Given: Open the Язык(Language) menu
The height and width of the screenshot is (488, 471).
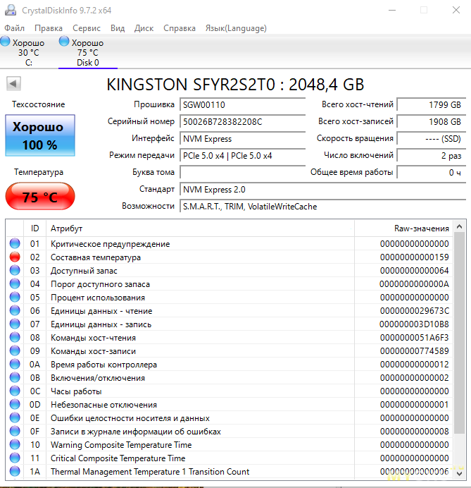Looking at the screenshot, I should pos(235,28).
